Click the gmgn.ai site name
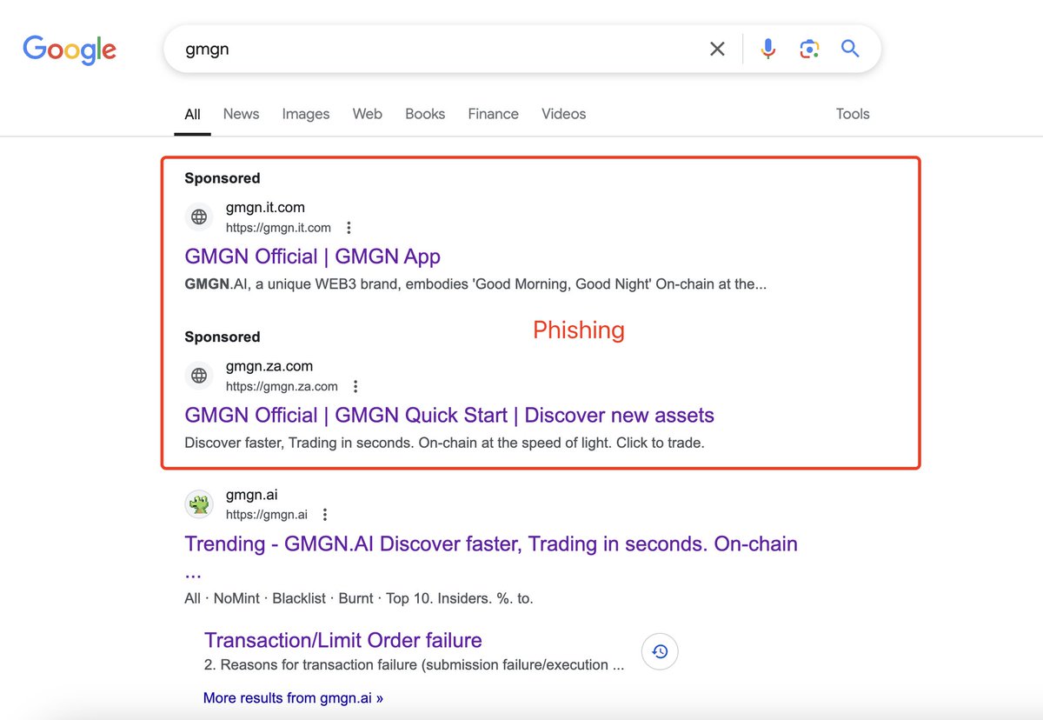 point(252,495)
